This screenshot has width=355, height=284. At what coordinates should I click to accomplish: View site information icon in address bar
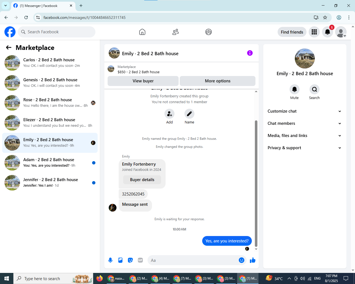point(38,17)
